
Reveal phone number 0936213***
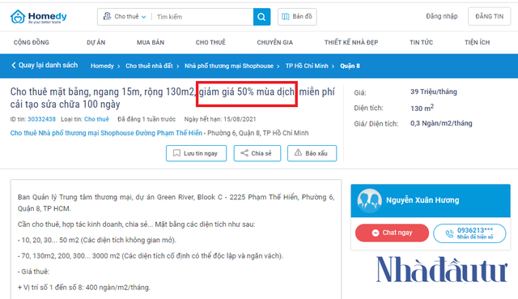click(469, 233)
